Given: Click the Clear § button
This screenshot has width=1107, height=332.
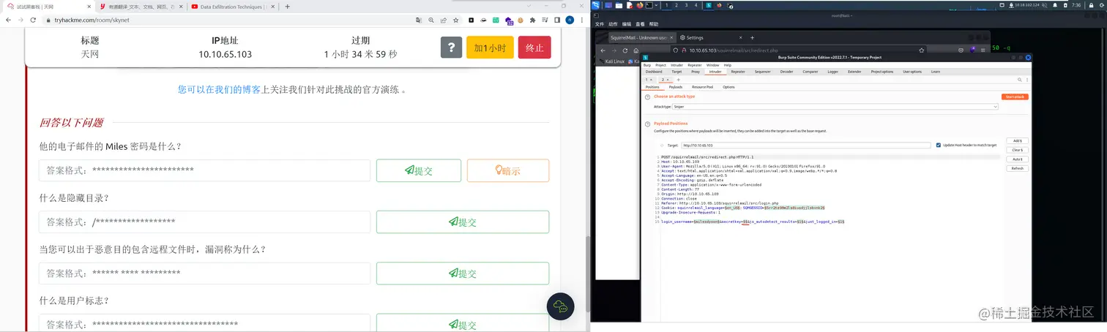Looking at the screenshot, I should click(1017, 150).
